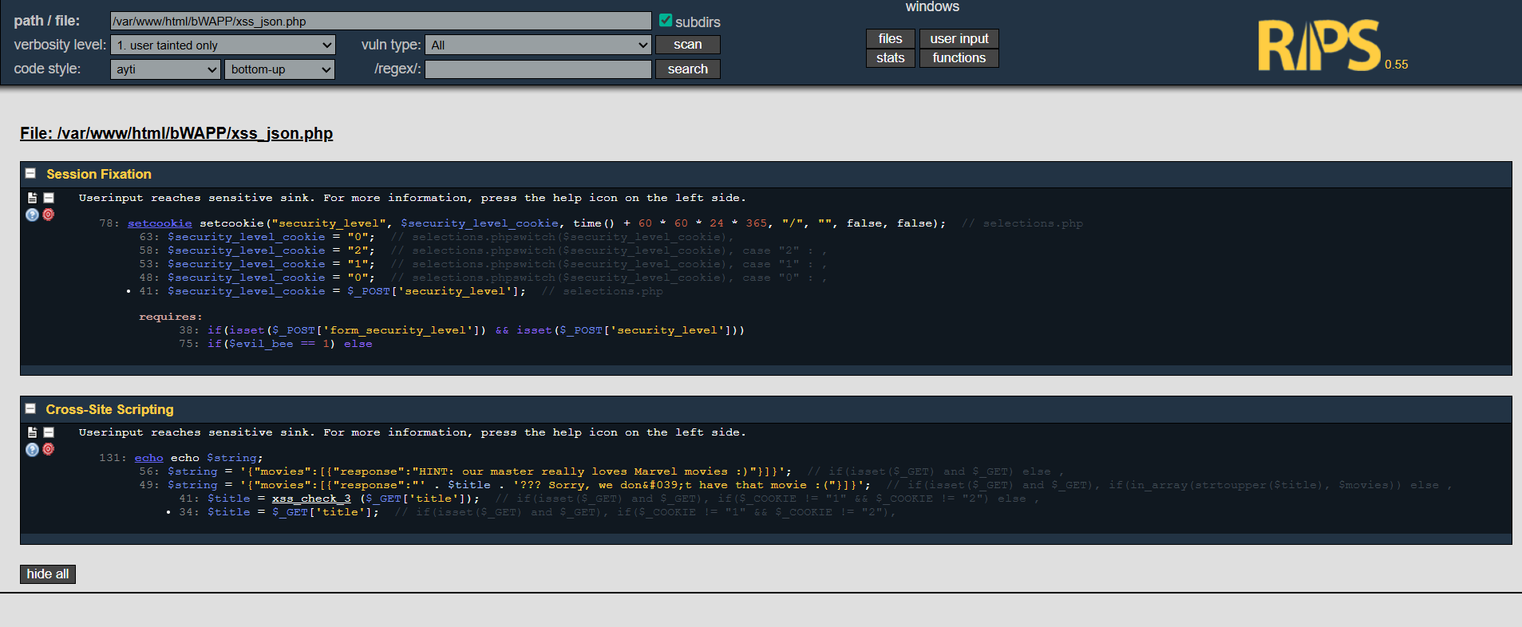The height and width of the screenshot is (627, 1522).
Task: Open the ayti code style dropdown
Action: point(165,69)
